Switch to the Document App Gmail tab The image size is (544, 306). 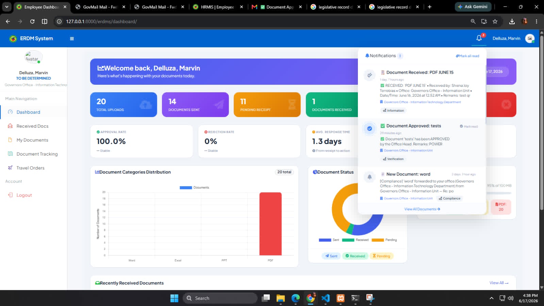(277, 7)
